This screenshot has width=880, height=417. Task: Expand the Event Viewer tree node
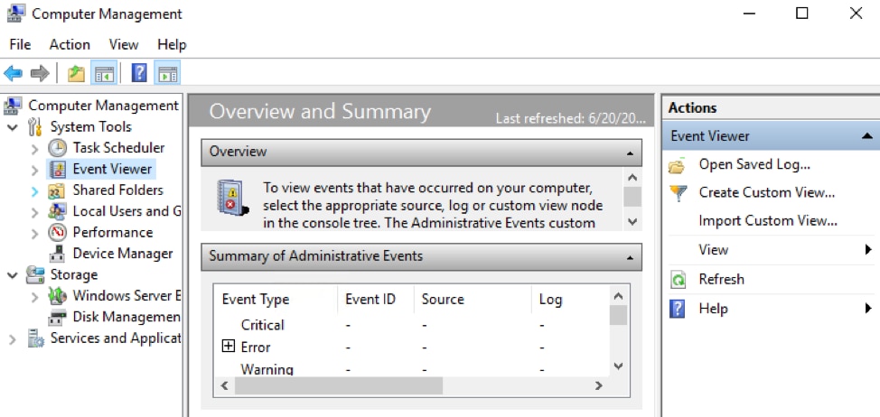click(x=35, y=170)
